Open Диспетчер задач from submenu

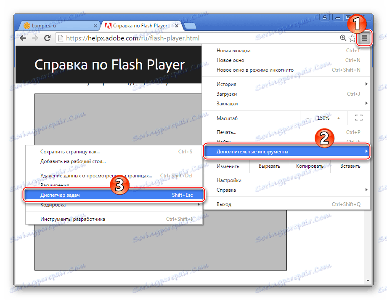[x=114, y=195]
